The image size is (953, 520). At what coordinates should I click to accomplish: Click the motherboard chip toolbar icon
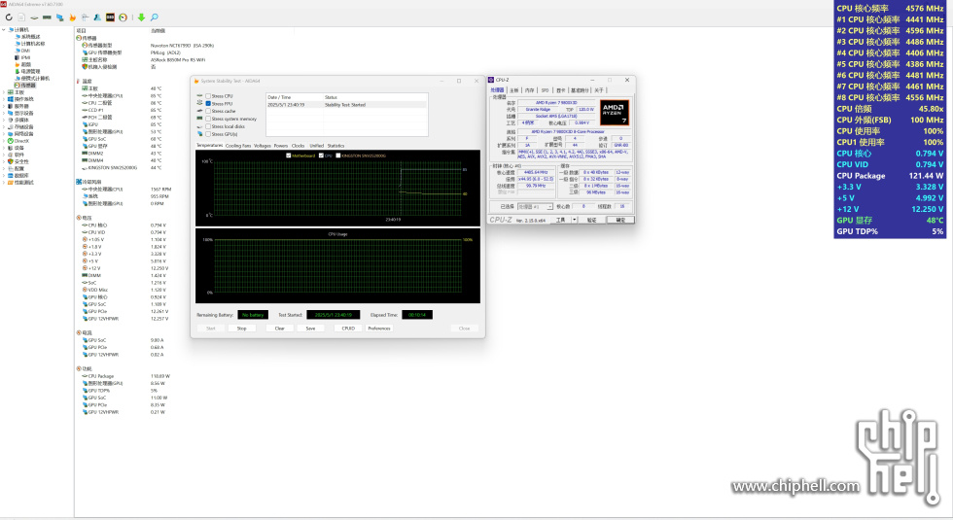(34, 17)
